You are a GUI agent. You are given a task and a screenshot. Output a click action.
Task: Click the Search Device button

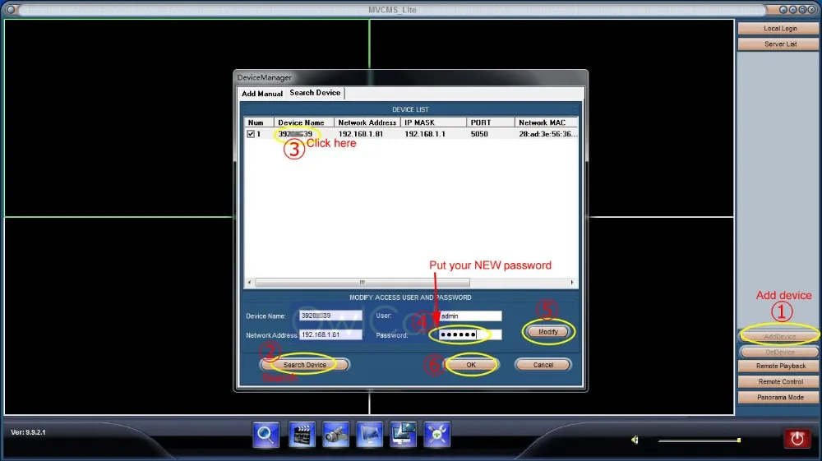tap(305, 365)
